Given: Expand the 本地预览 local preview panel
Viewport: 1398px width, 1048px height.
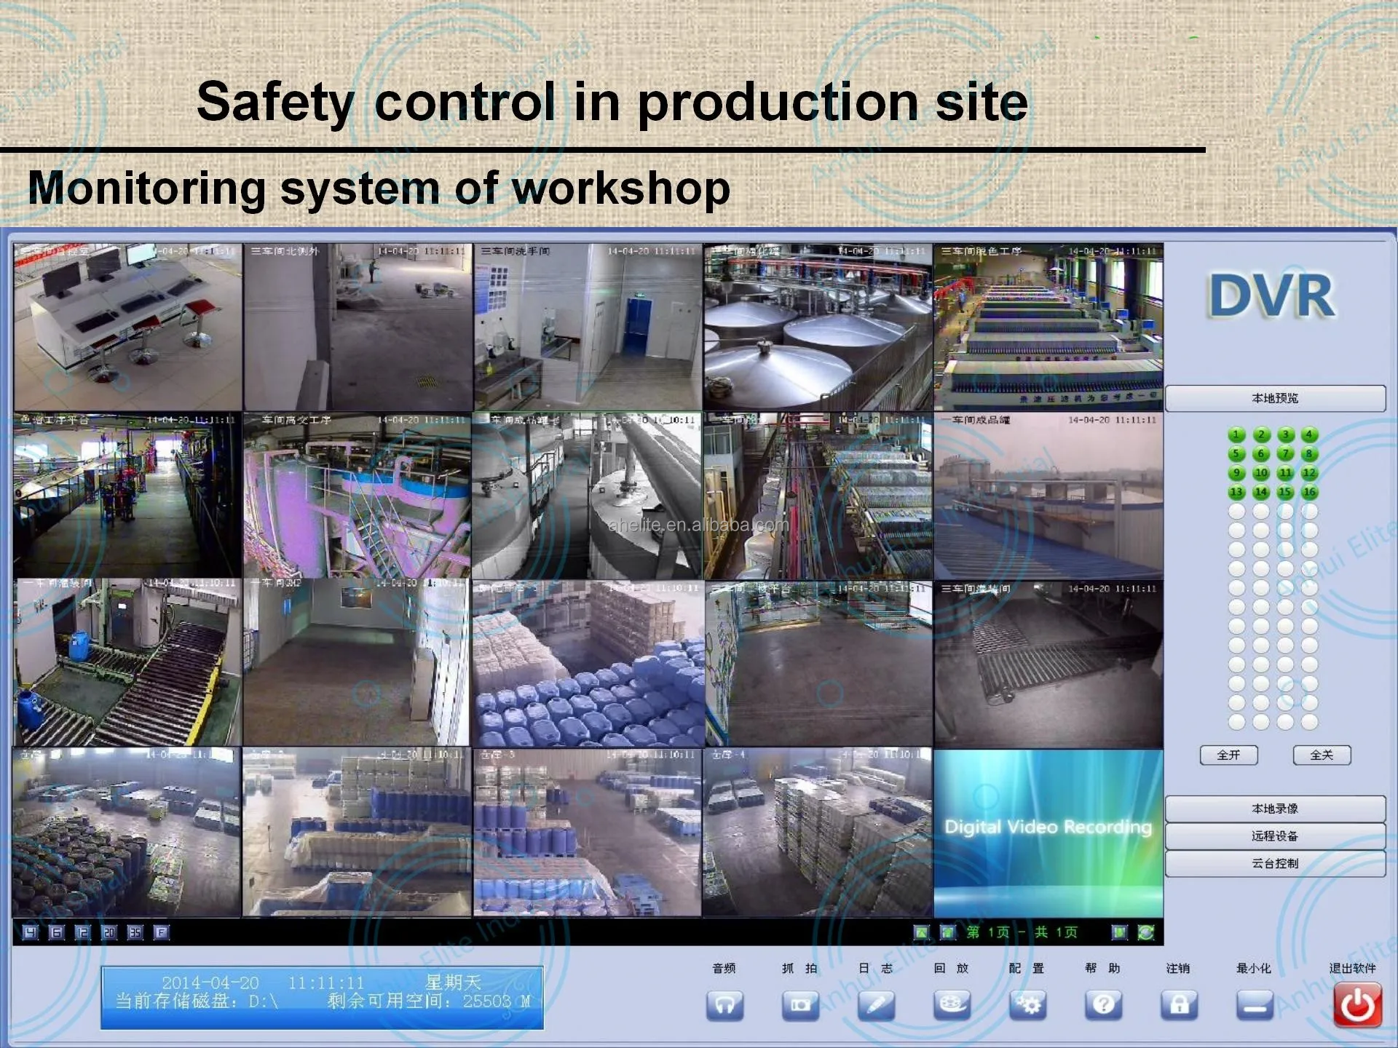Looking at the screenshot, I should pyautogui.click(x=1275, y=398).
